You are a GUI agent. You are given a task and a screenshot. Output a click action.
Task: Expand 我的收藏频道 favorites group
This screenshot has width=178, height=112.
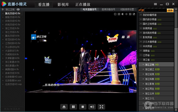pos(141,15)
